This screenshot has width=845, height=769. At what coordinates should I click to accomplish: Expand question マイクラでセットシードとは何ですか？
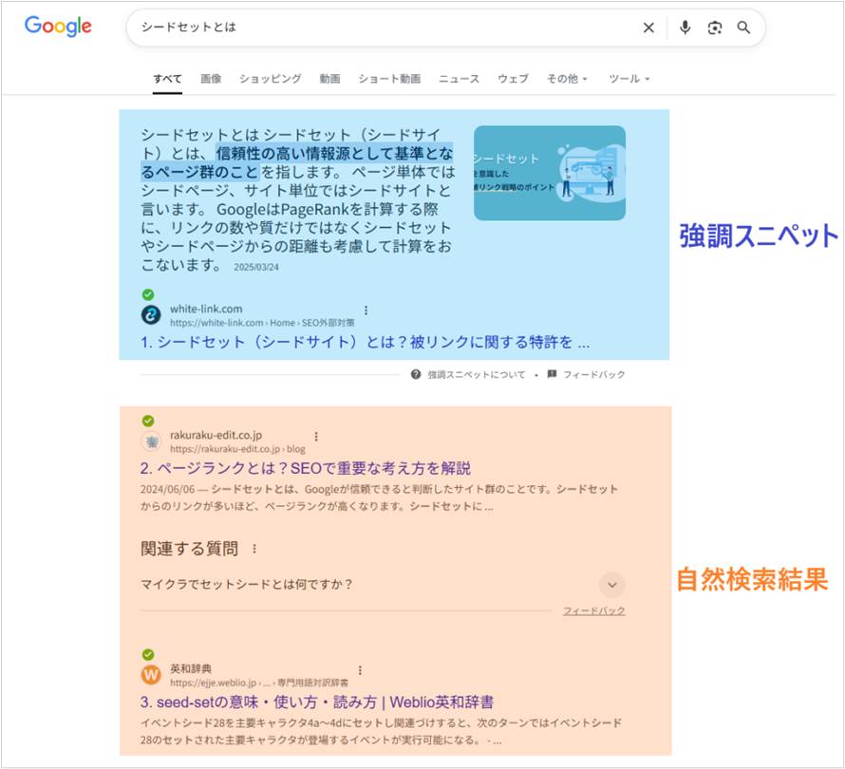click(383, 585)
